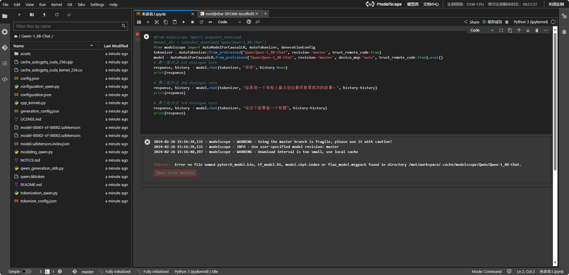Click the Git clone icon in file browser
This screenshot has width=569, height=275.
(69, 15)
